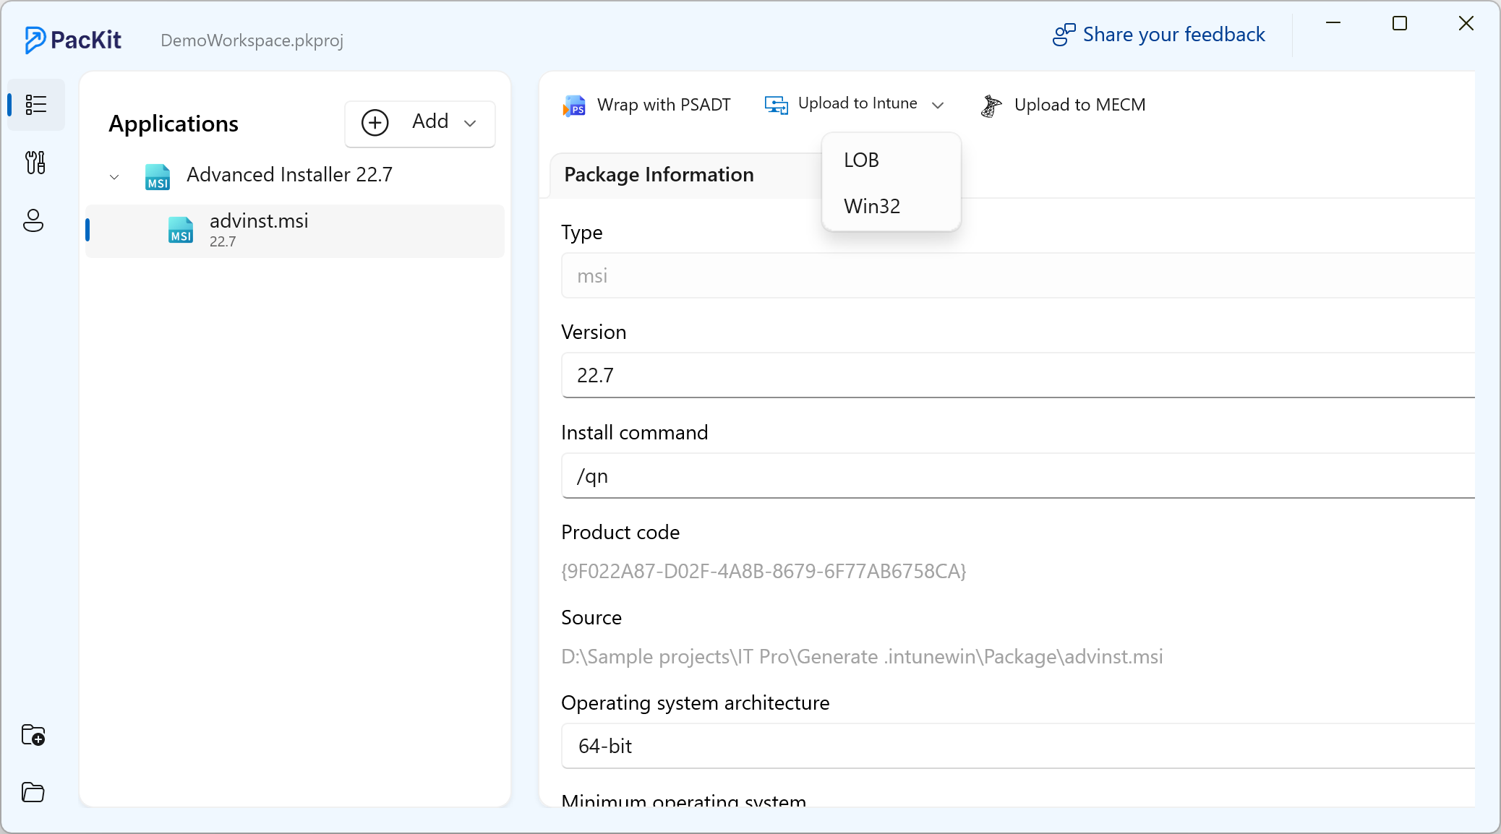Viewport: 1501px width, 834px height.
Task: Choose Win32 from the Intune menu
Action: [x=891, y=206]
